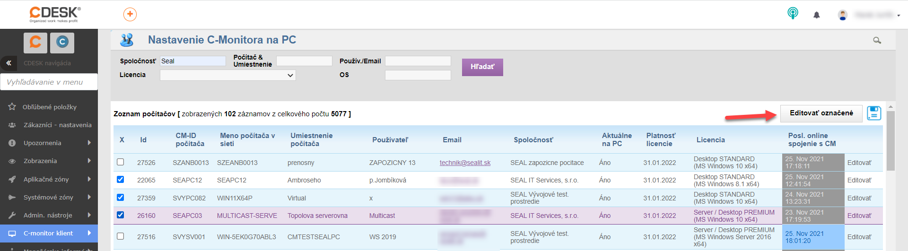Open the Admin. nástroje menu item

[49, 215]
